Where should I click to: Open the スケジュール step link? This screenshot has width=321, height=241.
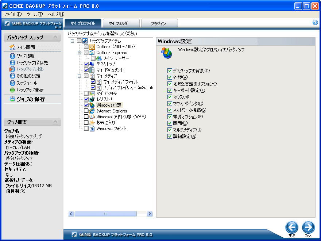(27, 83)
